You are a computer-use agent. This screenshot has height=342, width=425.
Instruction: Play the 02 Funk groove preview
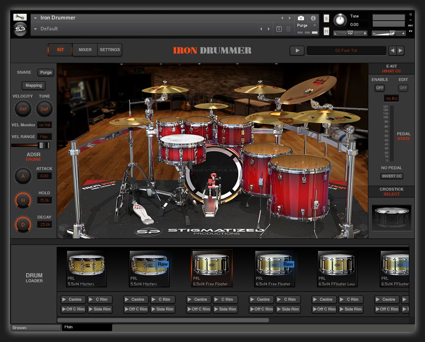click(297, 51)
